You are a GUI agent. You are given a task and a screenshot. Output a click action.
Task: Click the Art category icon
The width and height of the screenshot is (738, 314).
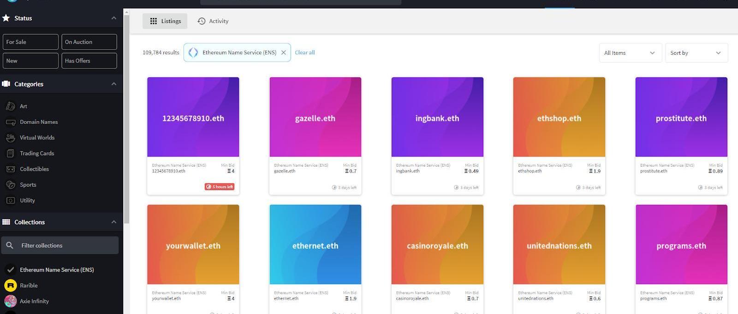pos(11,106)
